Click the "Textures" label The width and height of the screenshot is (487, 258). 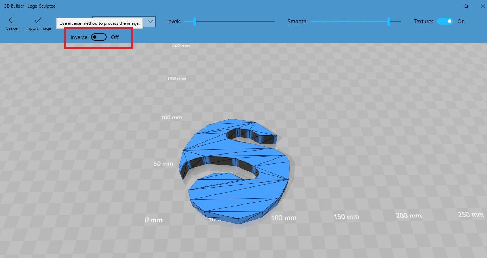[x=424, y=22]
